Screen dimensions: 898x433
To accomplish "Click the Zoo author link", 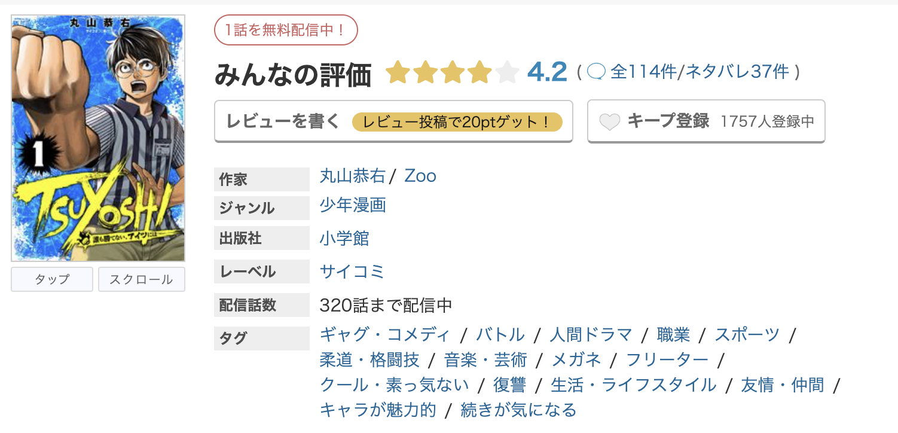I will [420, 175].
